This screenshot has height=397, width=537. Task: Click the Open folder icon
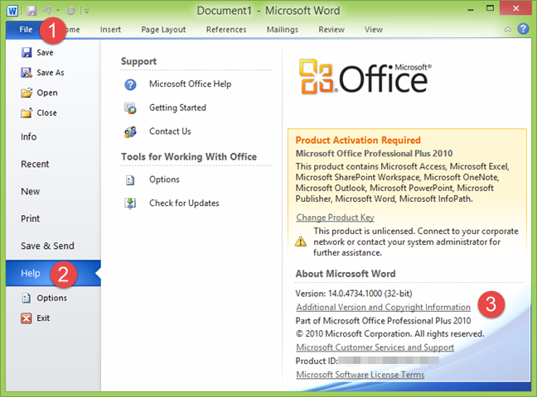coord(27,93)
